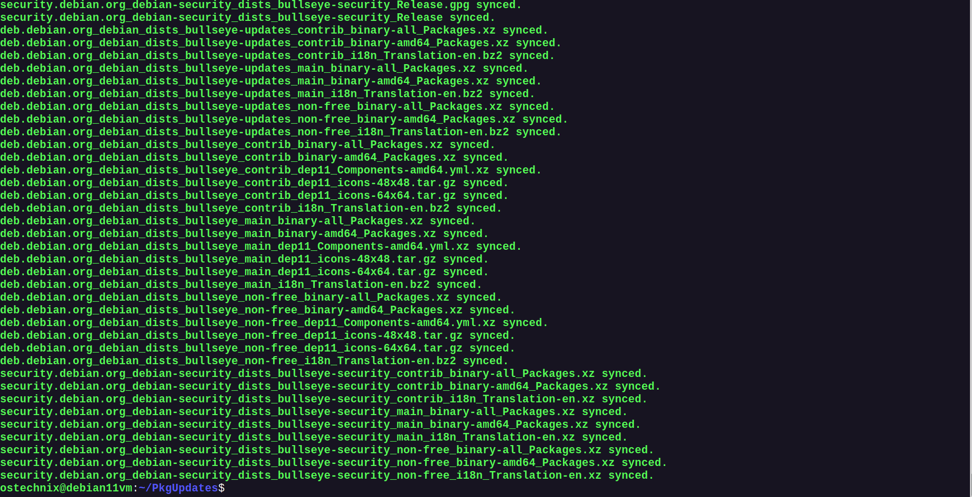Click the bullseye-security_Release.gpg synced line
972x497 pixels.
click(261, 5)
